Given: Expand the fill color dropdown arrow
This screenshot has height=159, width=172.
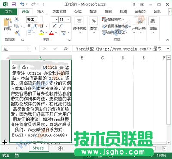Looking at the screenshot, I should 46,33.
